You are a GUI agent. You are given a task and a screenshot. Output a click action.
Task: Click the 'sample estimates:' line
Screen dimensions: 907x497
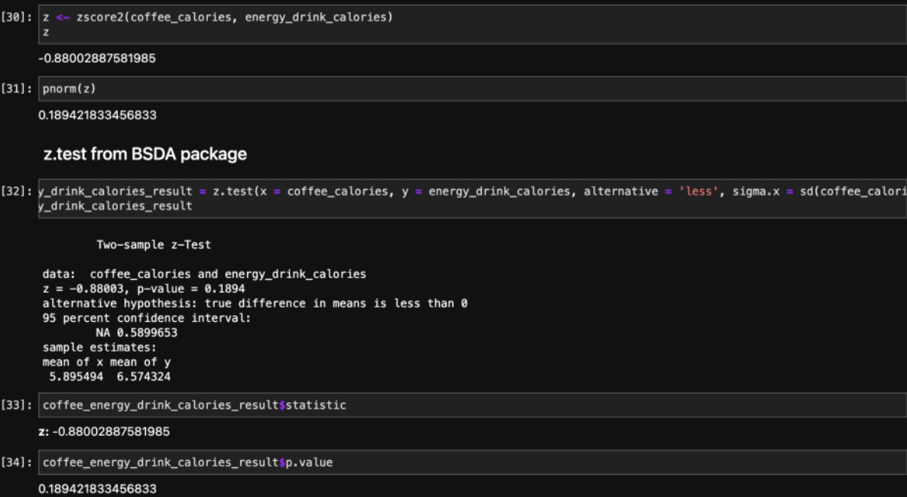[x=99, y=348]
